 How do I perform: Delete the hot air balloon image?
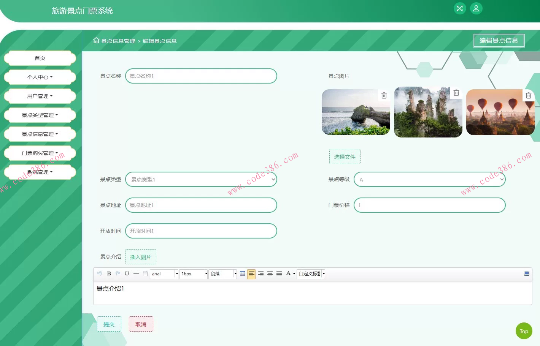tap(528, 95)
